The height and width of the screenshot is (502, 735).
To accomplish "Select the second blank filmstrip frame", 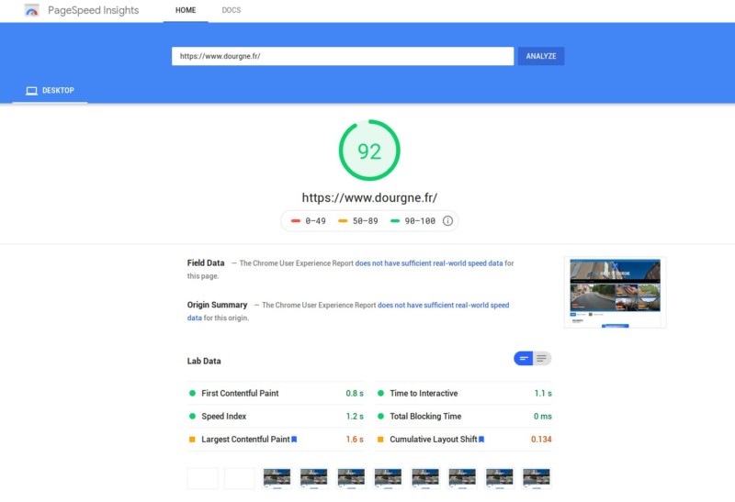I will 240,478.
